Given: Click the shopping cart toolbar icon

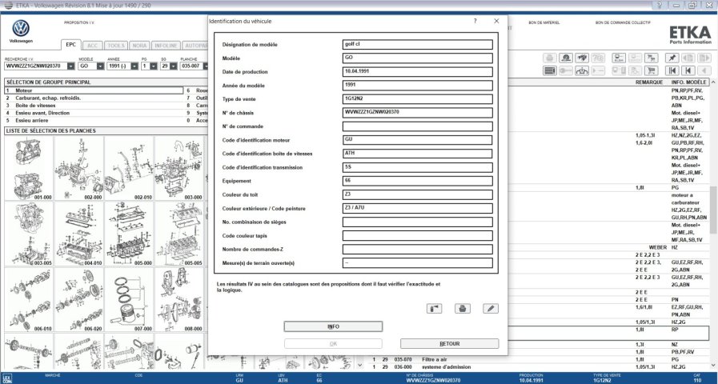Looking at the screenshot, I should pos(651,70).
